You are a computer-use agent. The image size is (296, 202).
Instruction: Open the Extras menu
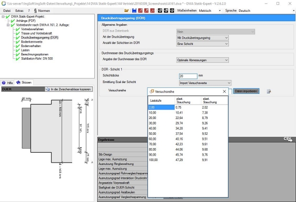coord(19,10)
